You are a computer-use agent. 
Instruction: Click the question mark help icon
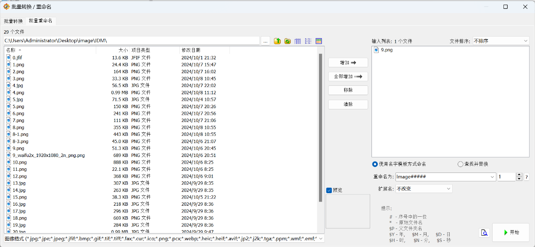pos(526,177)
